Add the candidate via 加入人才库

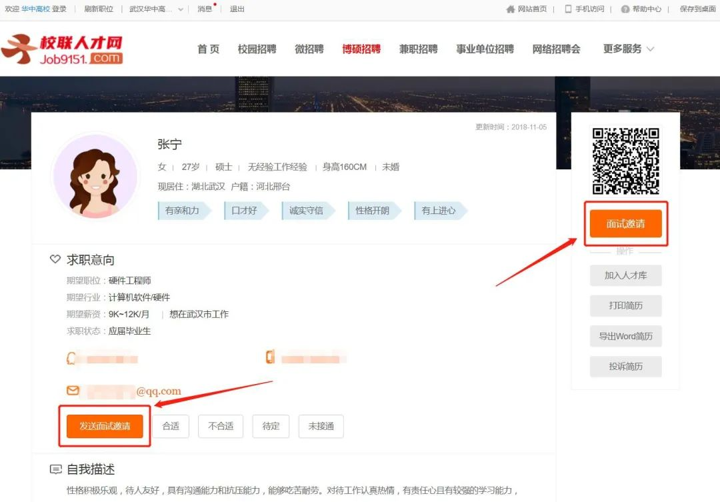pyautogui.click(x=625, y=275)
